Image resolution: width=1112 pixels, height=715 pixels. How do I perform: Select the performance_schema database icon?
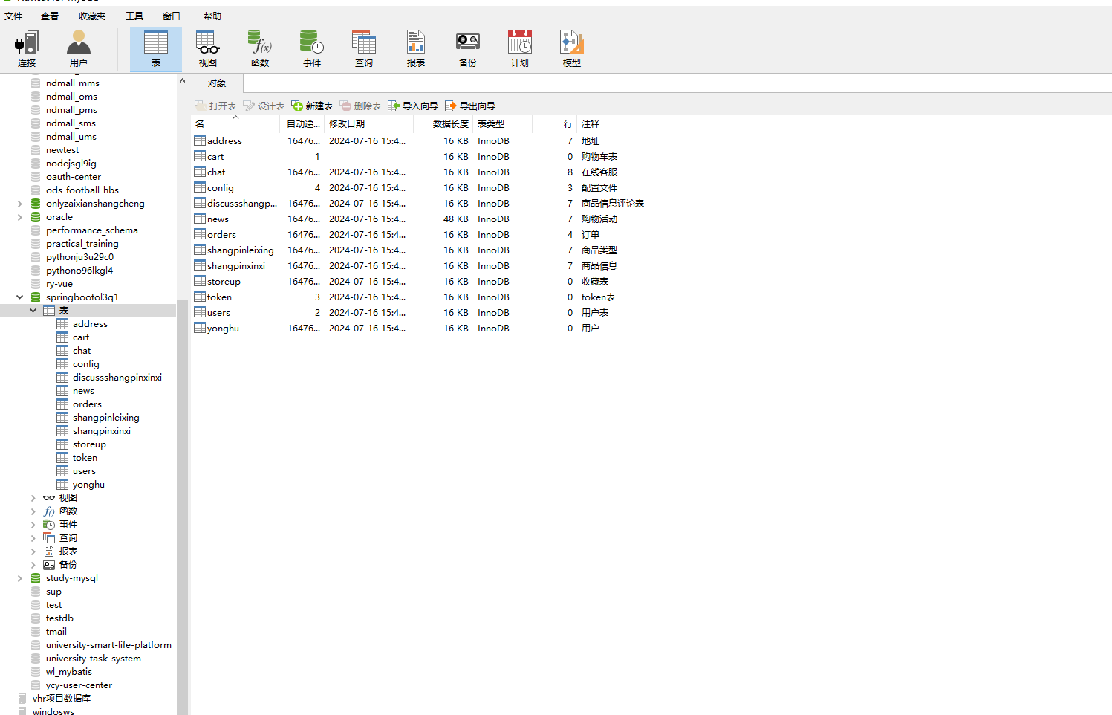tap(36, 230)
